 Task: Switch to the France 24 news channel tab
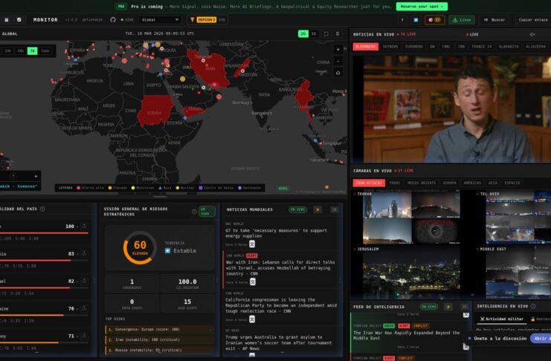coord(481,46)
